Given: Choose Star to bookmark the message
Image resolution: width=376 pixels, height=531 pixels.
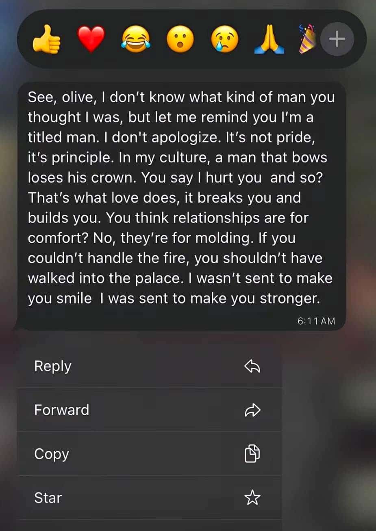Looking at the screenshot, I should click(x=149, y=497).
